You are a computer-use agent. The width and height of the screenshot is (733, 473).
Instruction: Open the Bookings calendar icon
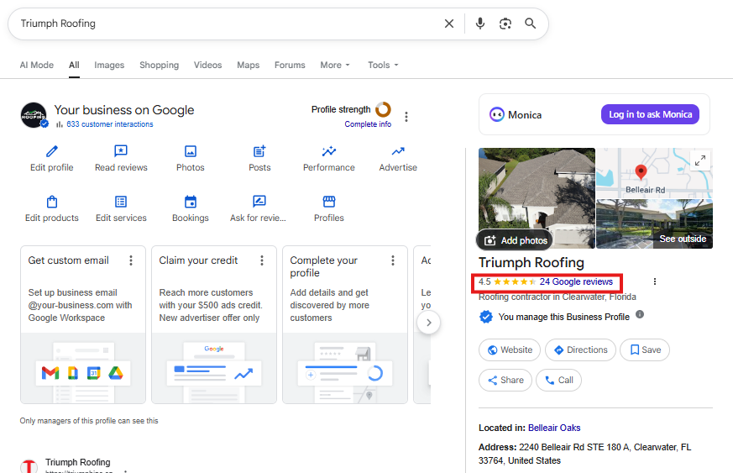point(191,202)
